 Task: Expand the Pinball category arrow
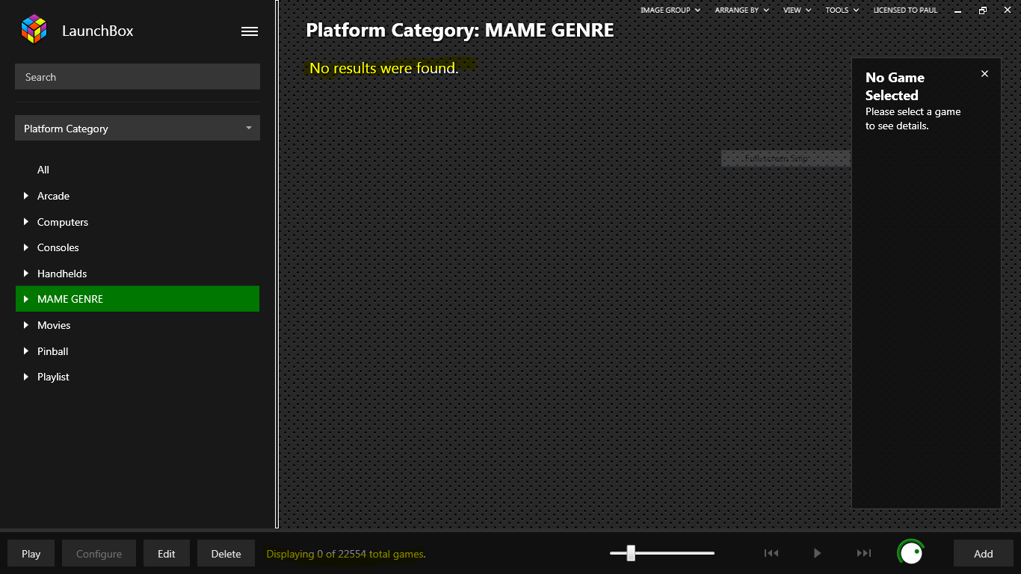click(x=26, y=351)
